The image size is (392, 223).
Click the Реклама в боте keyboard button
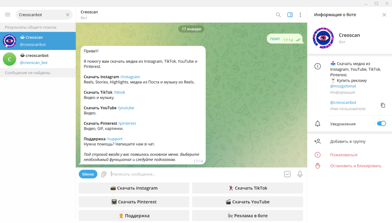click(247, 215)
